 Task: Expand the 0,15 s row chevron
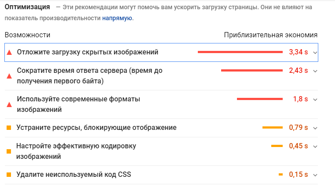tap(315, 175)
